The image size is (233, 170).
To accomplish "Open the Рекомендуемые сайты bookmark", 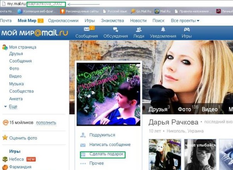I will coord(79,11).
